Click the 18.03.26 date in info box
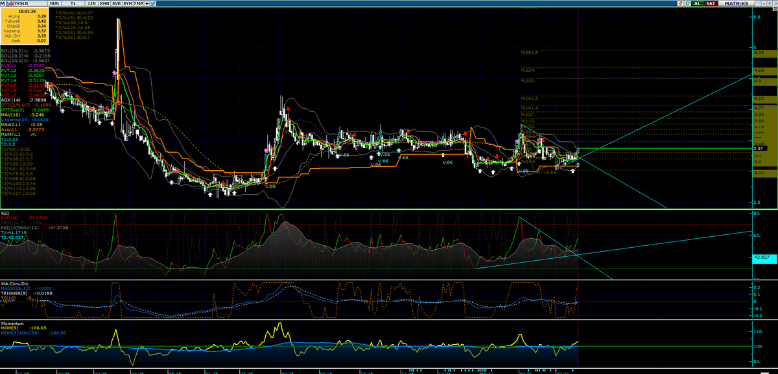778x374 pixels. click(x=27, y=11)
